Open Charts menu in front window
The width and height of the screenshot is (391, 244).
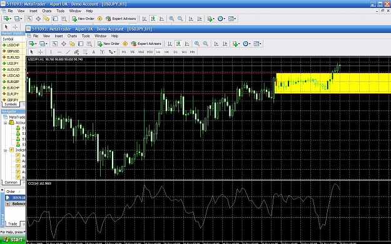pos(72,36)
